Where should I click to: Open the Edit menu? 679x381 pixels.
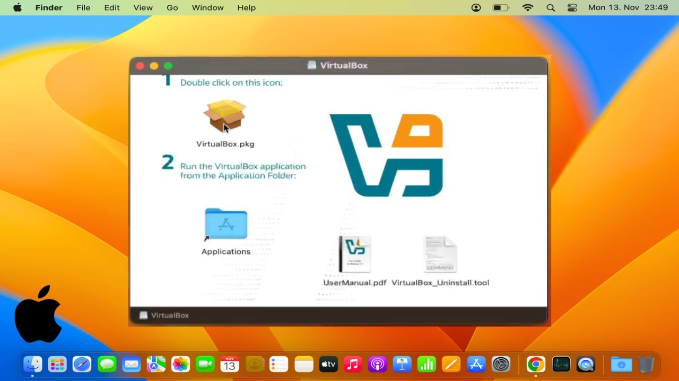pyautogui.click(x=112, y=7)
